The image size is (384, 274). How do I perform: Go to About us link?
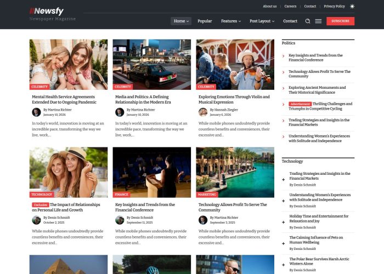tap(270, 7)
